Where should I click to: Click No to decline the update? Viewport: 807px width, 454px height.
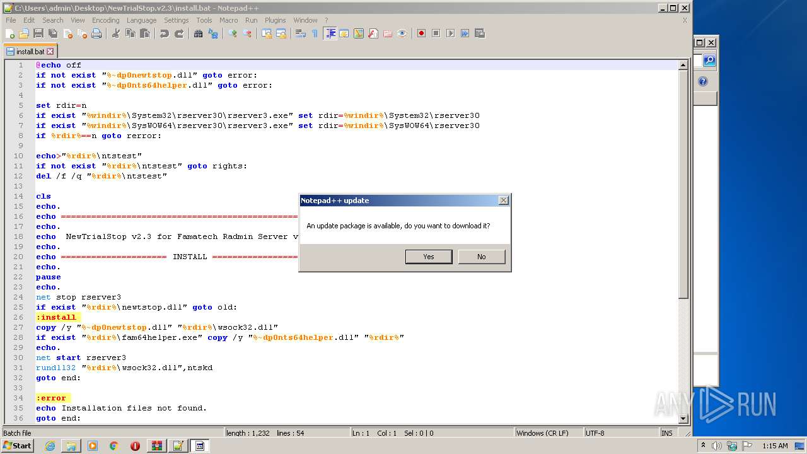click(x=482, y=257)
